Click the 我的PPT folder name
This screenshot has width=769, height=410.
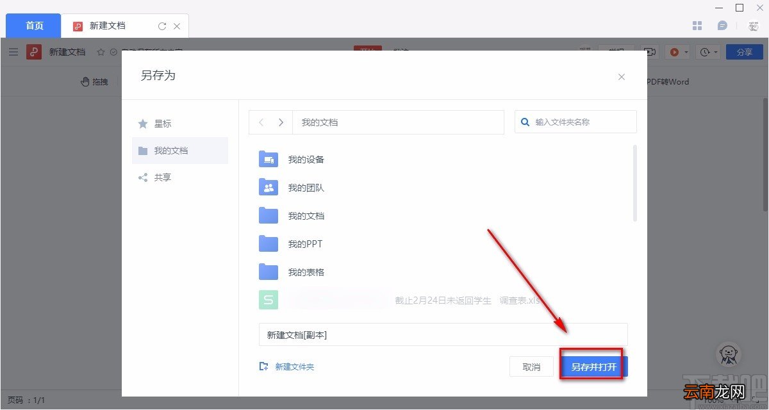click(x=306, y=244)
